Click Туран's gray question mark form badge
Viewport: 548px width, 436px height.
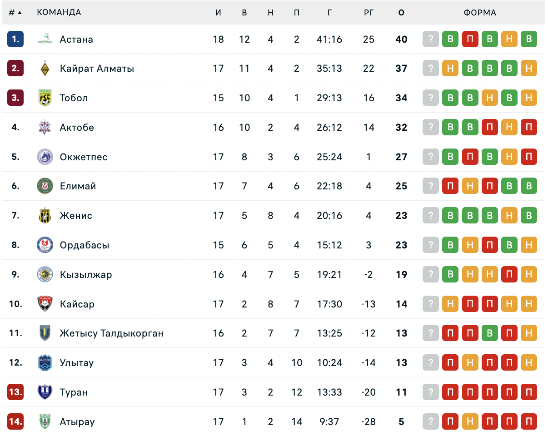point(431,392)
